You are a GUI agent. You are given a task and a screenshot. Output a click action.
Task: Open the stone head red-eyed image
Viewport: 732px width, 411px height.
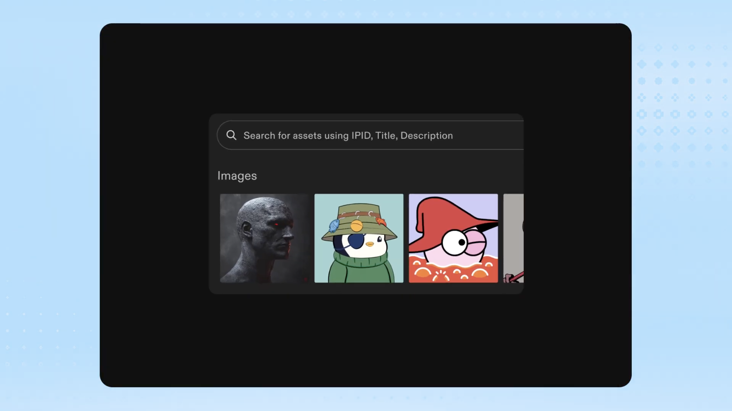coord(264,238)
